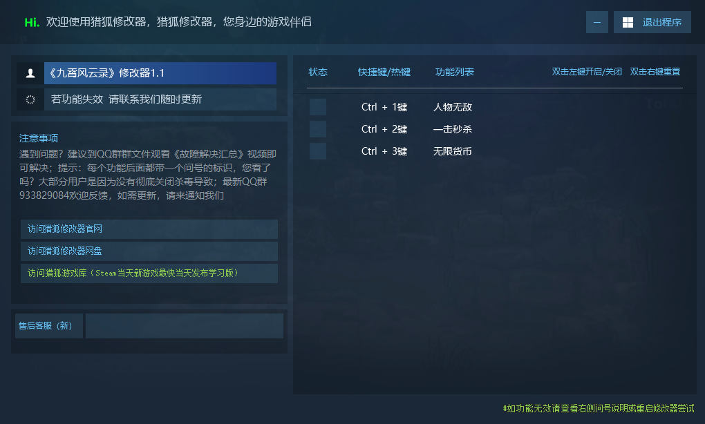Click the 状态 column header

pyautogui.click(x=318, y=72)
